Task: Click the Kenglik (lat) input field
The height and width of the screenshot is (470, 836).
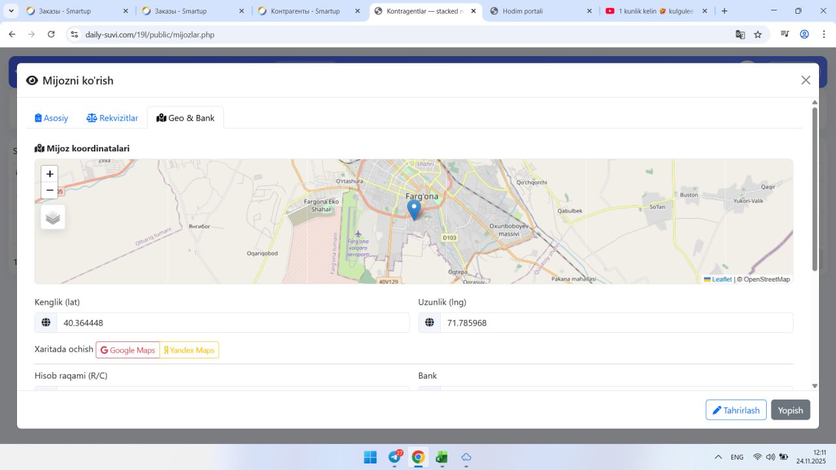Action: (x=232, y=322)
